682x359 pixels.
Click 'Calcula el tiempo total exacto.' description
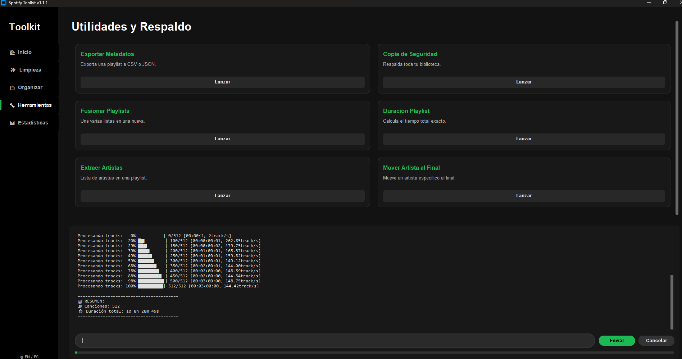[414, 121]
